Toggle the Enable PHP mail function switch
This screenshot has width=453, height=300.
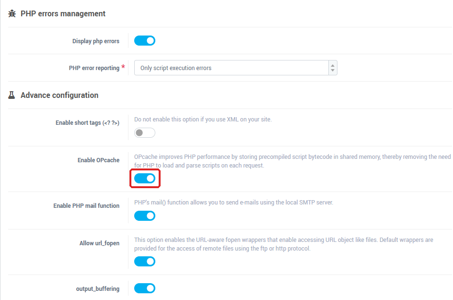[x=145, y=216]
